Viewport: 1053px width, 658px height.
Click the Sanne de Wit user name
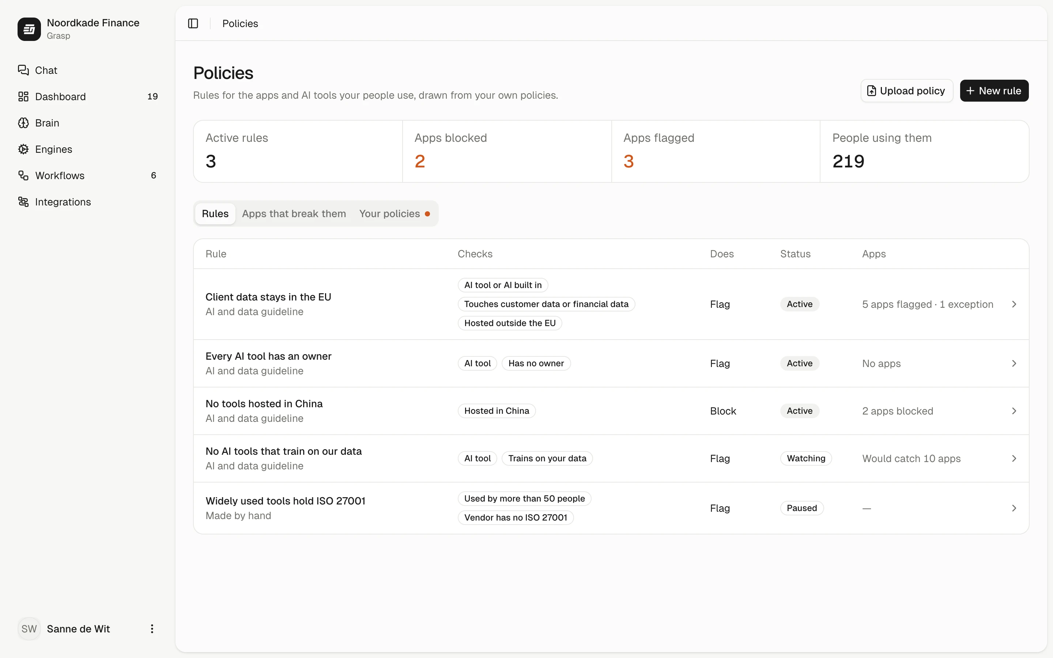78,629
